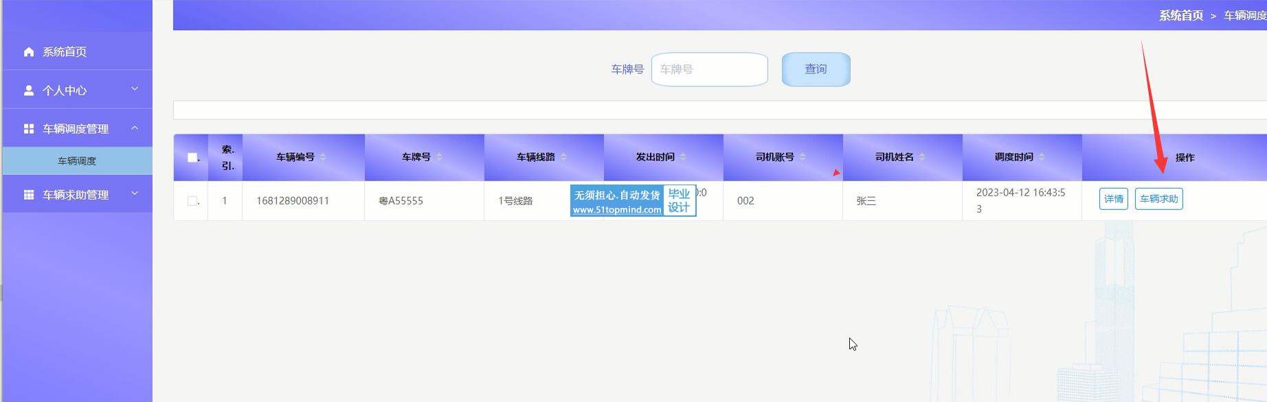Expand the 车辆求助管理 menu chevron
This screenshot has width=1267, height=402.
[135, 193]
